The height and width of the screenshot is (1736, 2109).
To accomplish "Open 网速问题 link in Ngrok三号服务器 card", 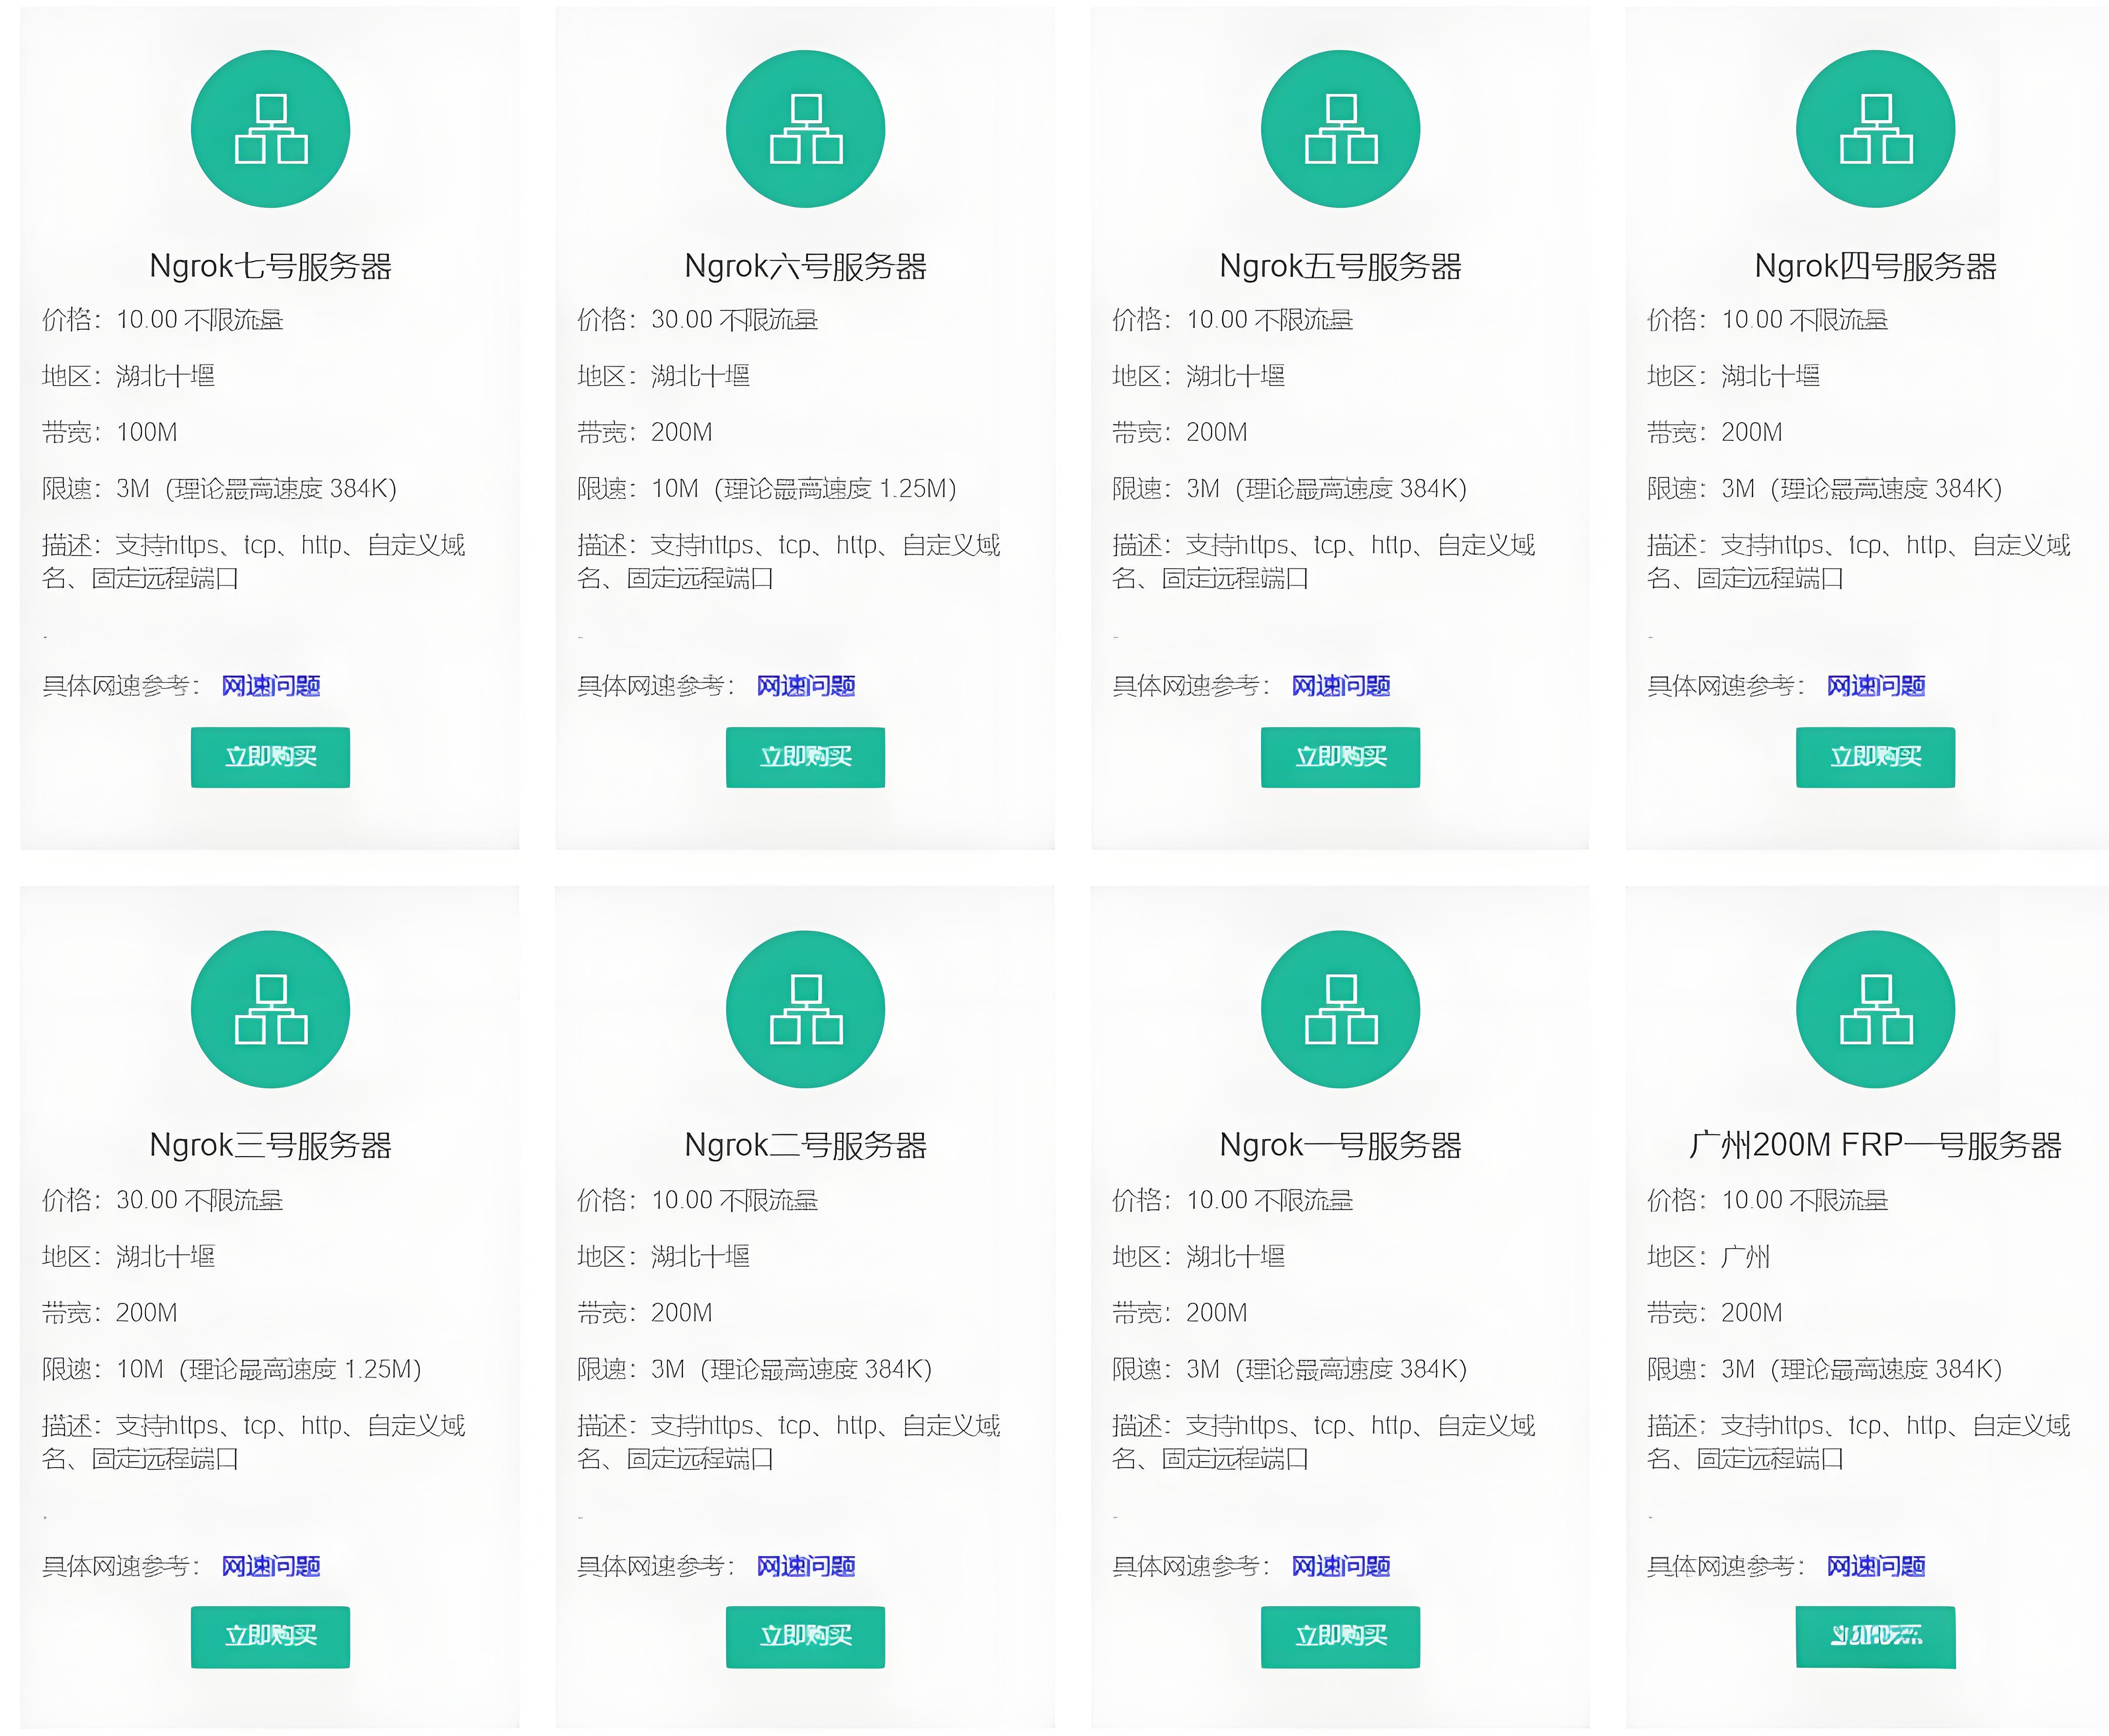I will pos(270,1566).
